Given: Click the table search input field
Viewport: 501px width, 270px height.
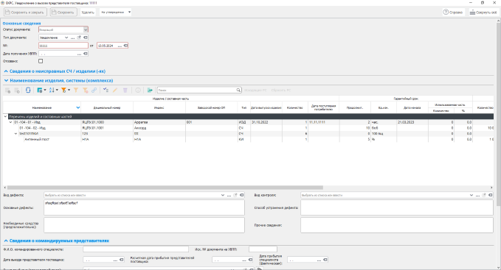Looking at the screenshot, I should pos(197,90).
